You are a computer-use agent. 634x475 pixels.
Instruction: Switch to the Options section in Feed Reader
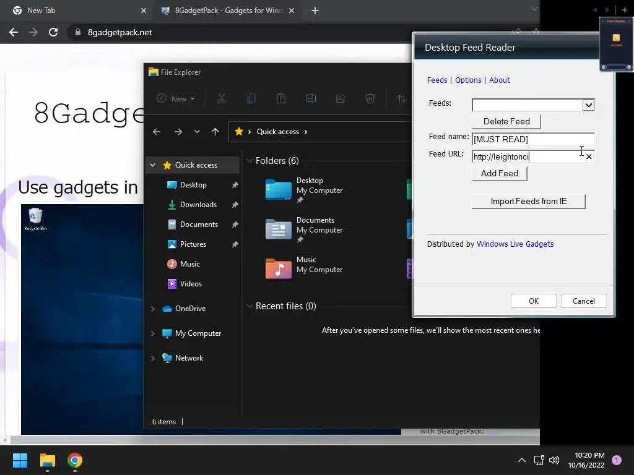(468, 80)
